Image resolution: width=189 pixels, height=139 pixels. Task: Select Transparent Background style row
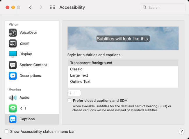coord(91,63)
